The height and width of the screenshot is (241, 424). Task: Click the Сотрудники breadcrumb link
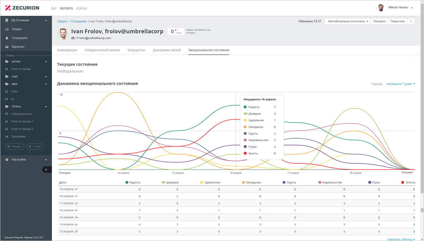78,21
